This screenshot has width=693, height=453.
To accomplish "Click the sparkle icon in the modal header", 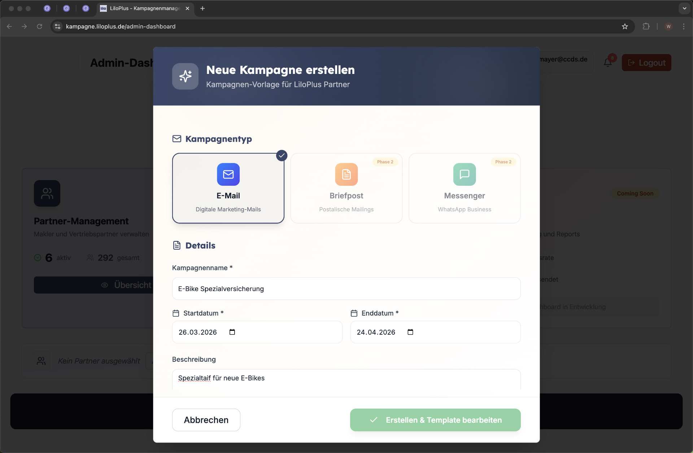I will pyautogui.click(x=185, y=76).
